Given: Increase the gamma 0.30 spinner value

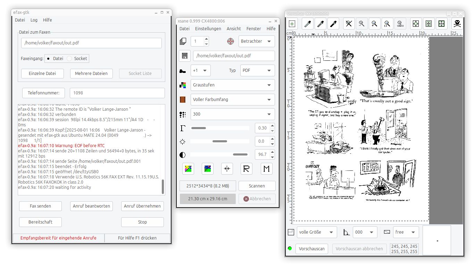Looking at the screenshot, I should point(272,126).
